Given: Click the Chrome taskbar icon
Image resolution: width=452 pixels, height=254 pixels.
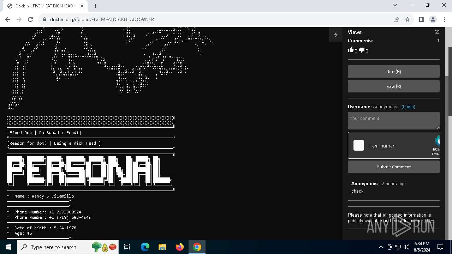Looking at the screenshot, I should [197, 247].
